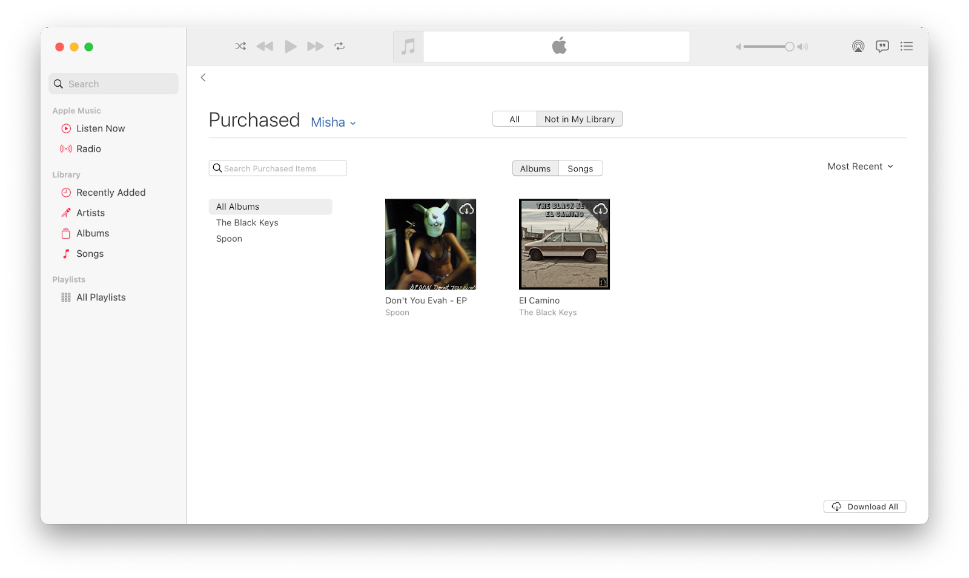Start playback with the play button
Screen dimensions: 969x578
(291, 46)
